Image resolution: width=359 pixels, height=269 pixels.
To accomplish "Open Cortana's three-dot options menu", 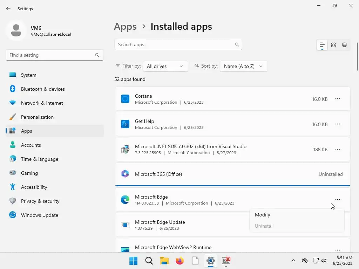I will [x=337, y=99].
